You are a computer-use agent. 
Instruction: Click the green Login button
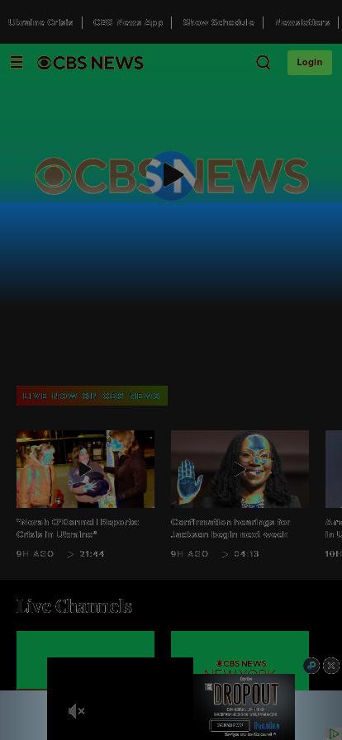(310, 62)
